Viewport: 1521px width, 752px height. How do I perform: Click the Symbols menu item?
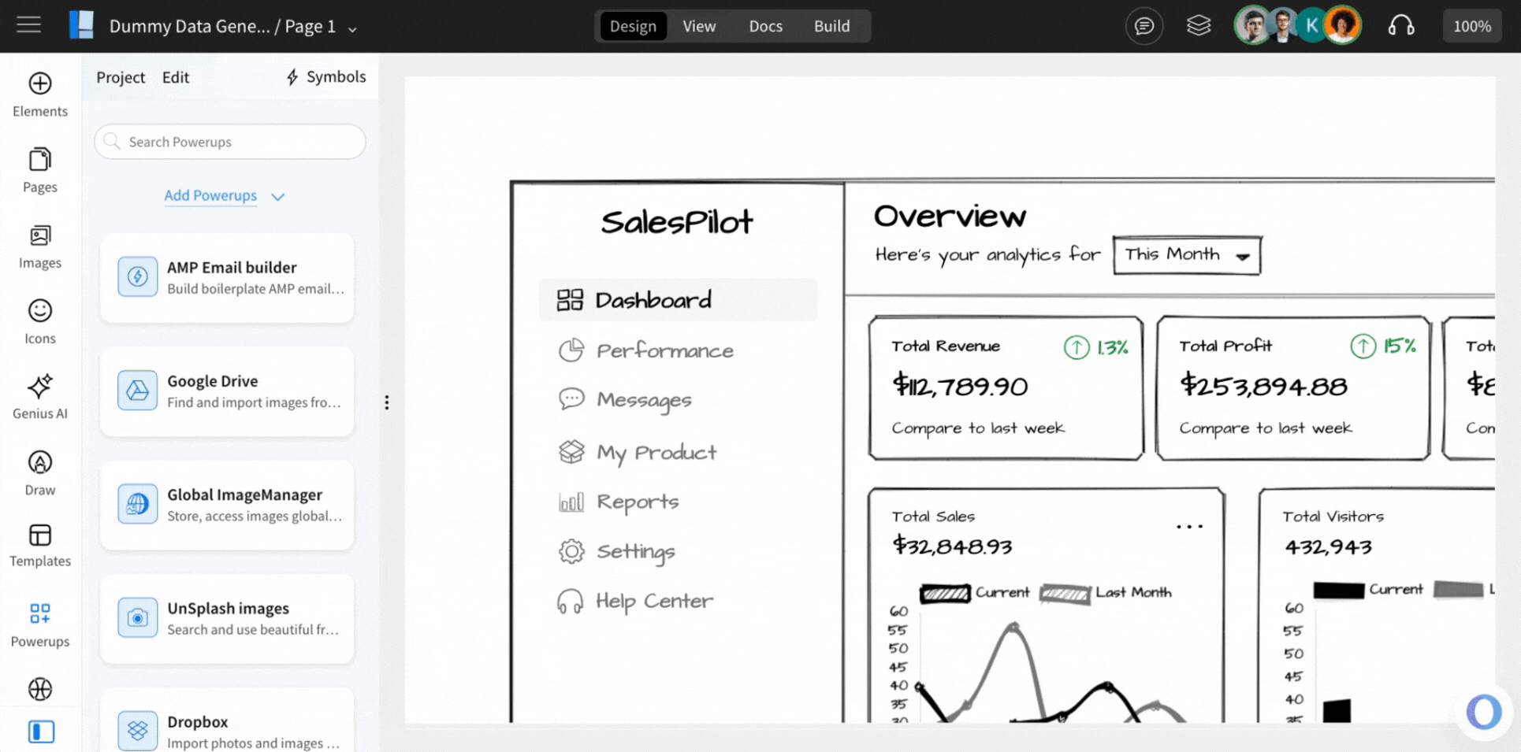325,76
